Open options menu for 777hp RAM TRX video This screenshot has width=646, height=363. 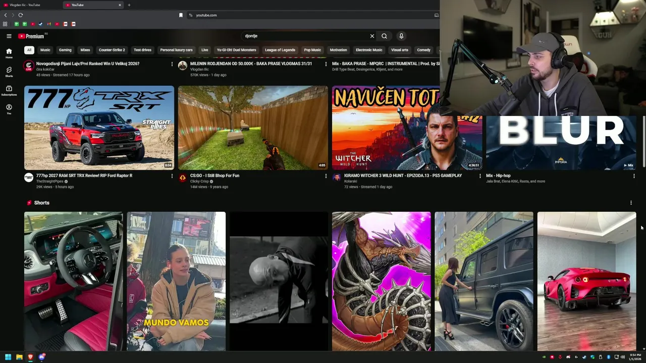click(x=172, y=176)
